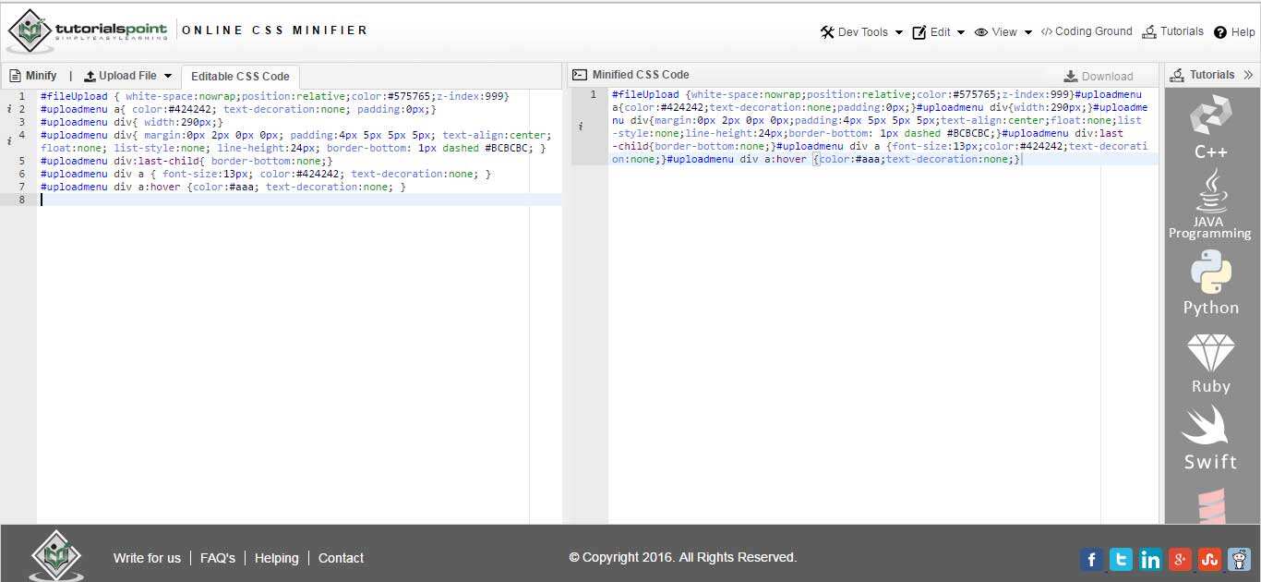The height and width of the screenshot is (582, 1261).
Task: Open the Swift tutorial icon
Action: 1210,438
